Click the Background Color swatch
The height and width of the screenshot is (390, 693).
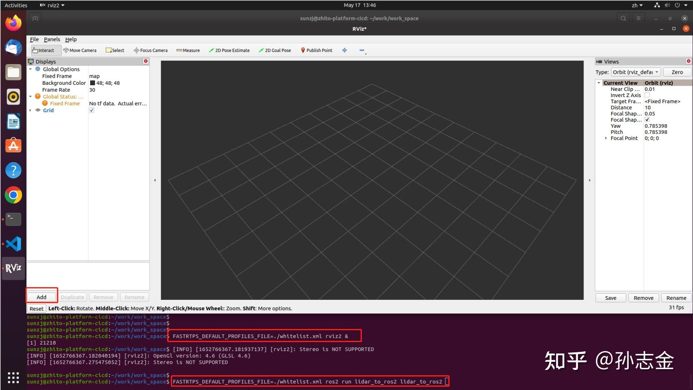pos(93,83)
